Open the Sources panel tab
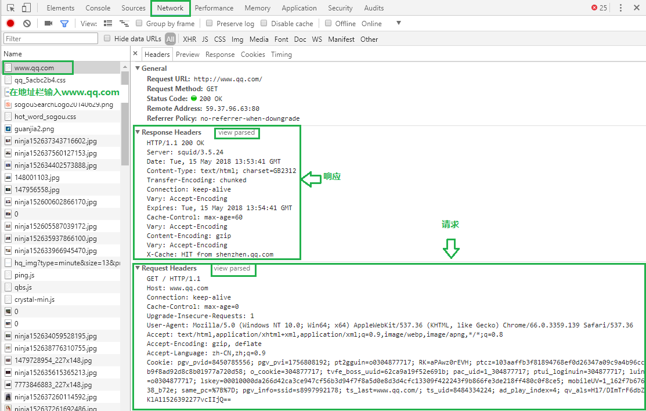The height and width of the screenshot is (411, 646). click(x=133, y=8)
